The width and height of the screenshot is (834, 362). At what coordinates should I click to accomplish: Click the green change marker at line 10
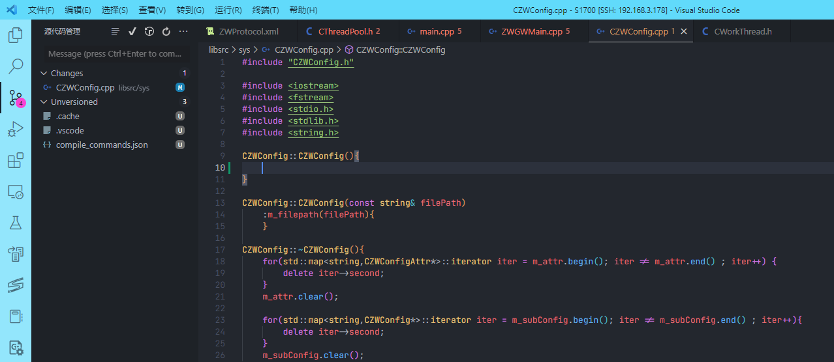230,168
